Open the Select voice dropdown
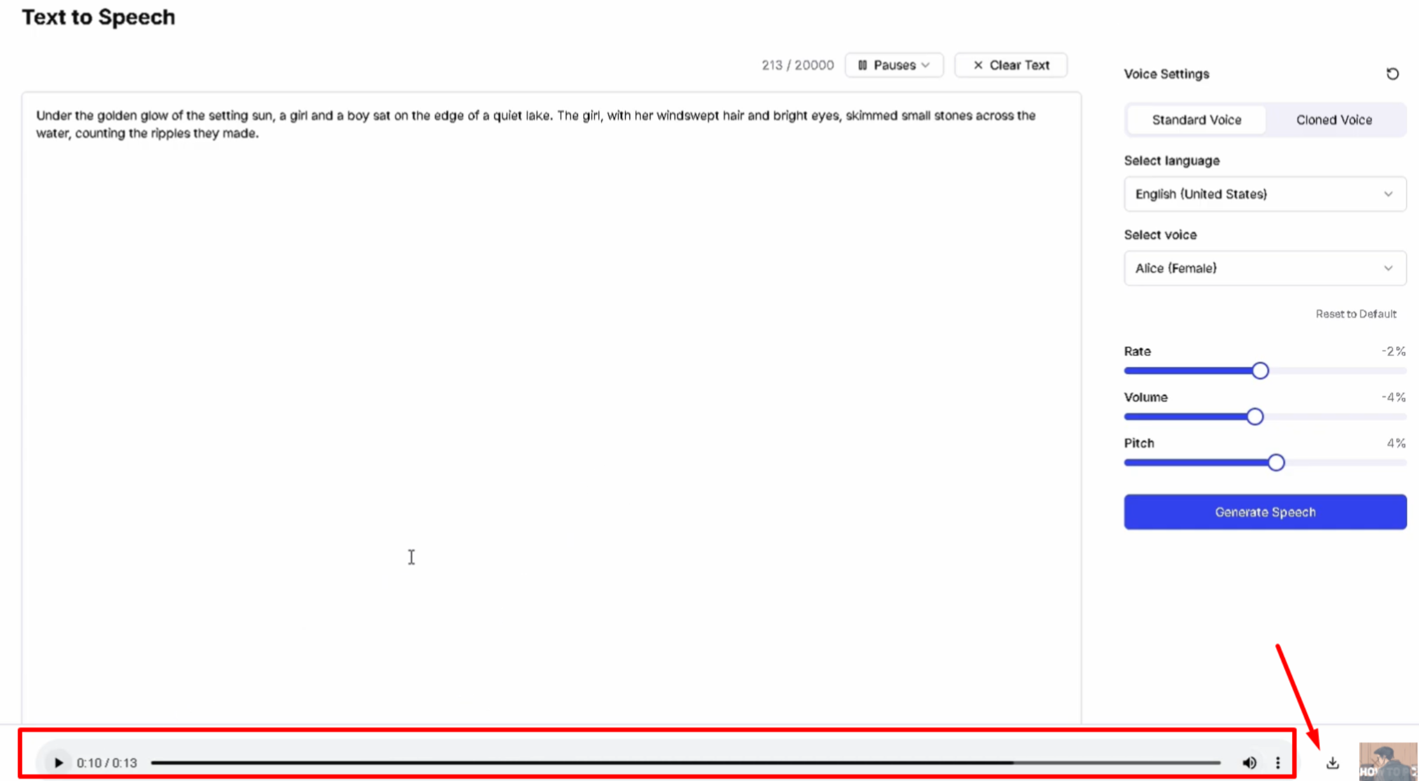Viewport: 1419px width, 781px height. (1265, 268)
